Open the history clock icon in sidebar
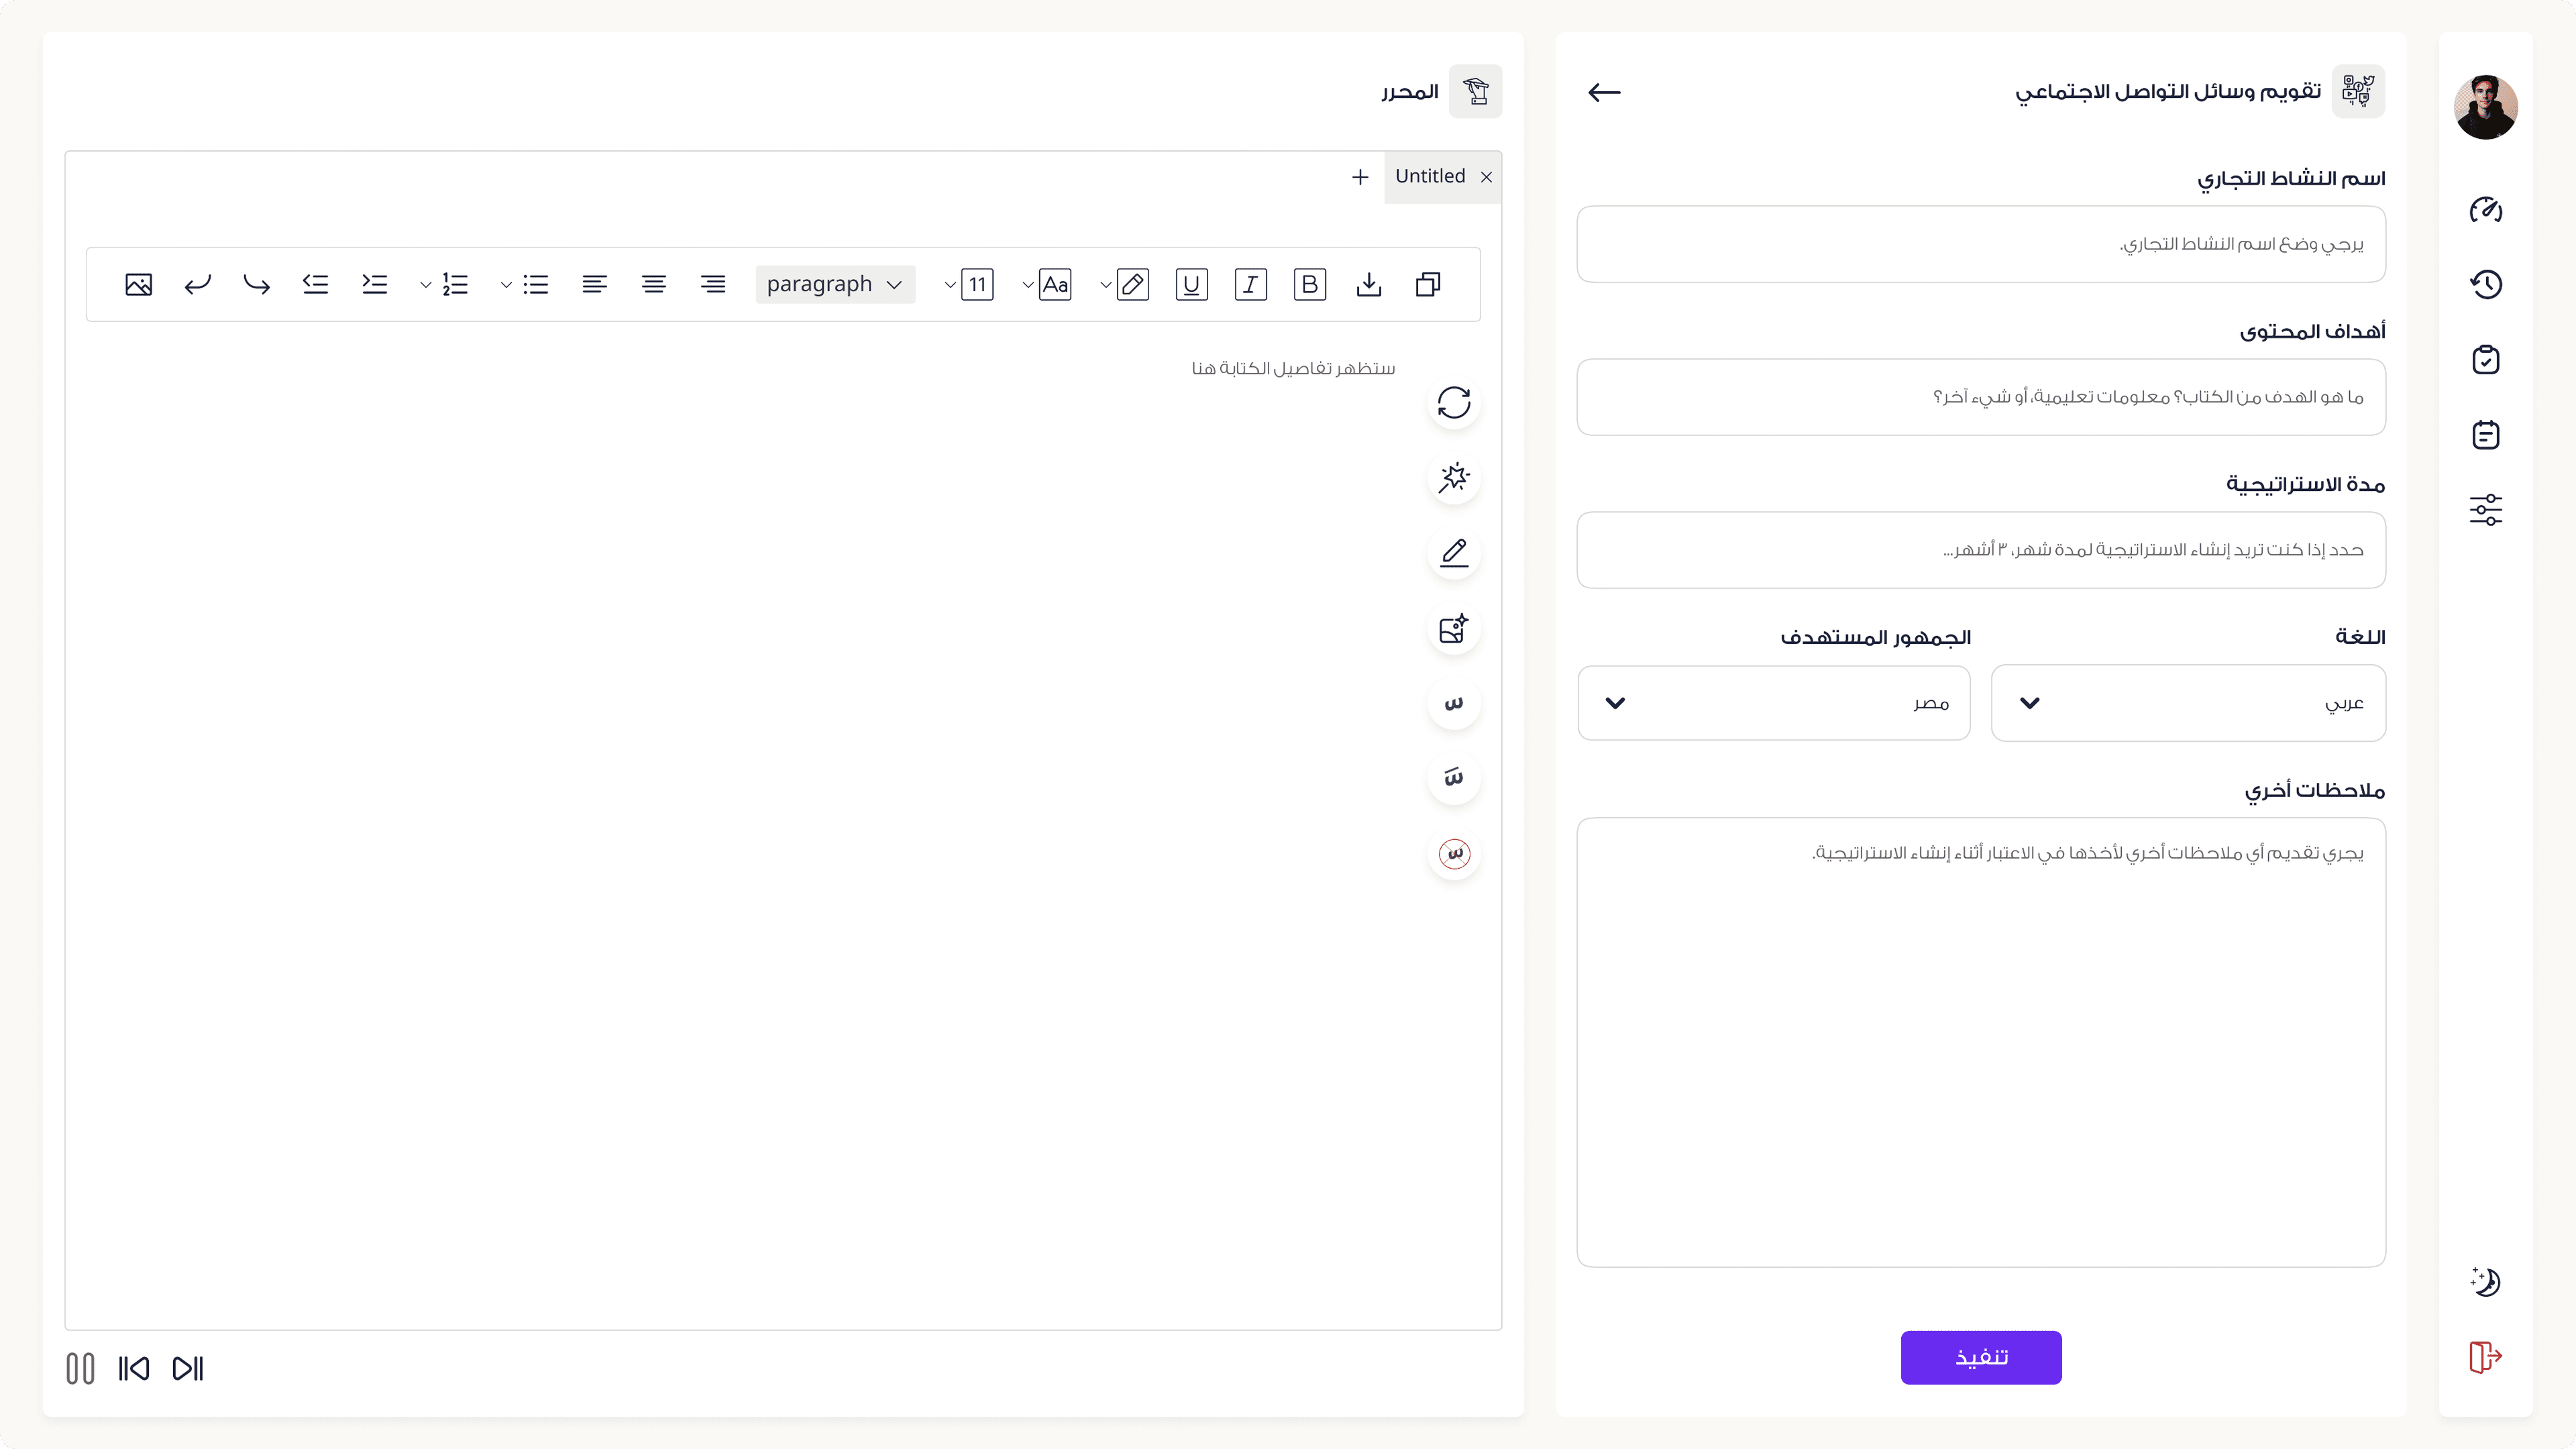The image size is (2576, 1449). pos(2486,285)
